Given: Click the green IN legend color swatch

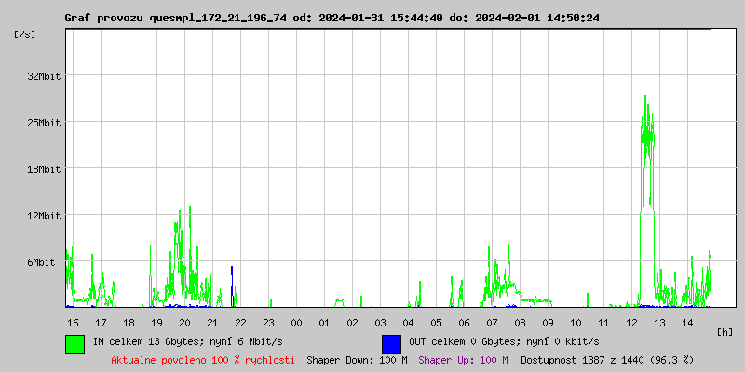Looking at the screenshot, I should [x=74, y=343].
